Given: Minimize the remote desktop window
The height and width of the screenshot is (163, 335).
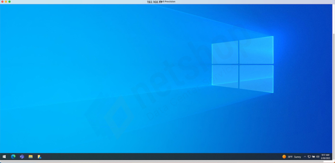Looking at the screenshot, I should coord(6,2).
